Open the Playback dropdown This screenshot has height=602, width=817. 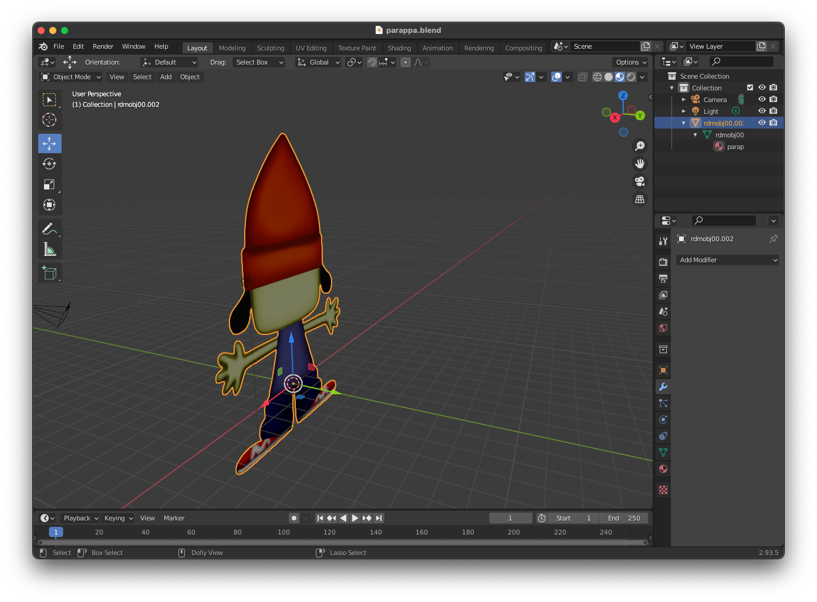[80, 518]
